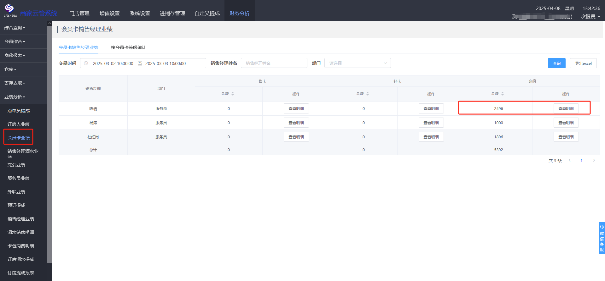The width and height of the screenshot is (605, 281).
Task: Open 订房提成报表 in sidebar
Action: click(x=21, y=273)
